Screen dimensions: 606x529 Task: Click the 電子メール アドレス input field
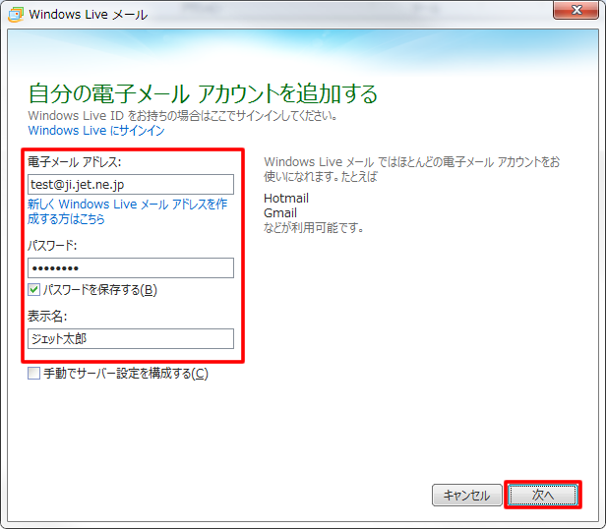(131, 184)
